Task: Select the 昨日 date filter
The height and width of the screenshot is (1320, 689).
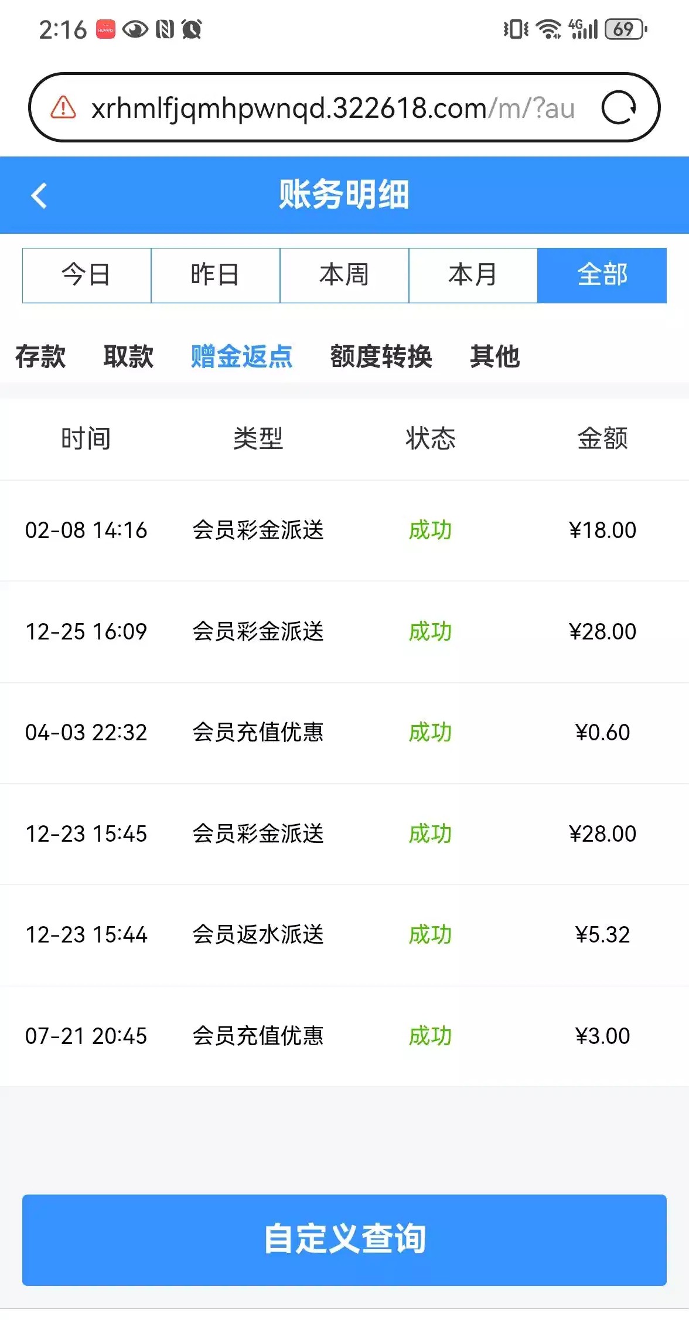Action: point(216,275)
